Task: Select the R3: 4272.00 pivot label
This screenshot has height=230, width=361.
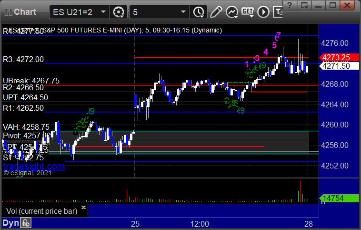Action: point(23,59)
